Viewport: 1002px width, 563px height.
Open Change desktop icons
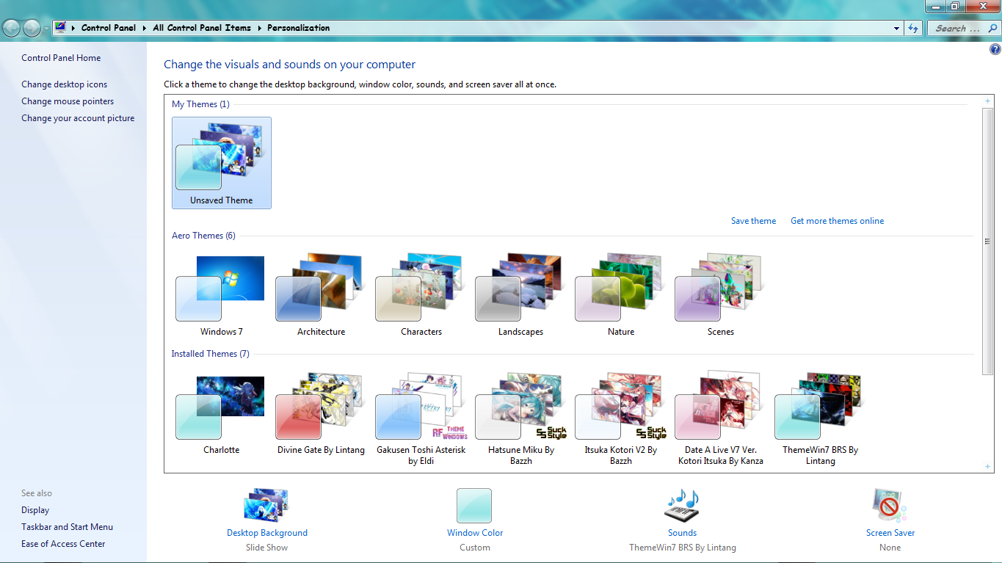tap(64, 84)
